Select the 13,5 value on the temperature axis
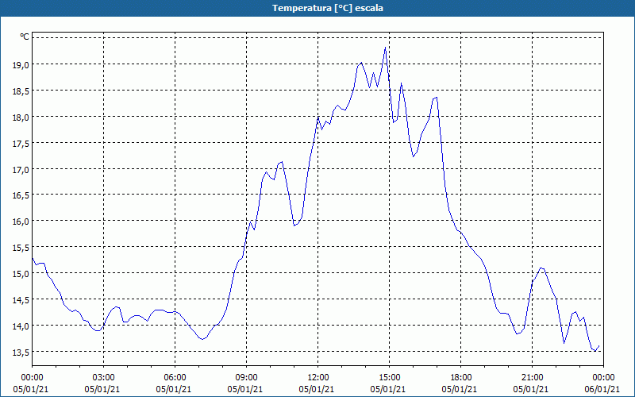The image size is (635, 397). pyautogui.click(x=21, y=352)
